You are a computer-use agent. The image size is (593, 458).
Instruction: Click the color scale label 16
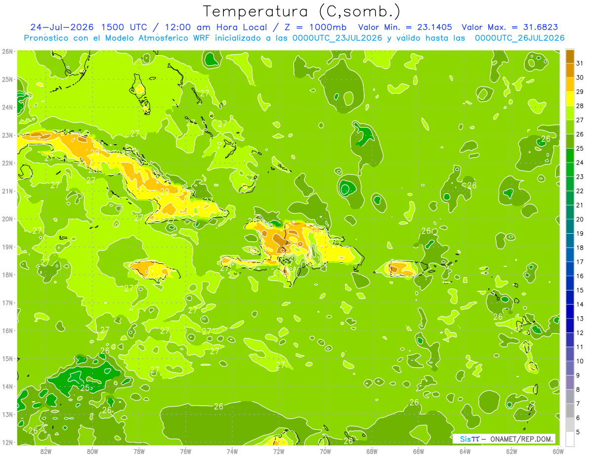click(580, 276)
